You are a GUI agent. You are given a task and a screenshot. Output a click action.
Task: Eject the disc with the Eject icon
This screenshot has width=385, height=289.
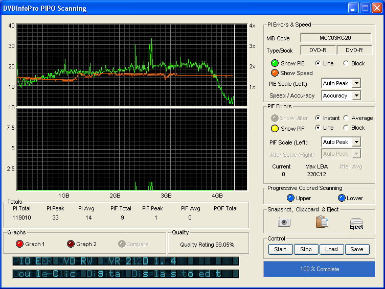click(x=356, y=223)
